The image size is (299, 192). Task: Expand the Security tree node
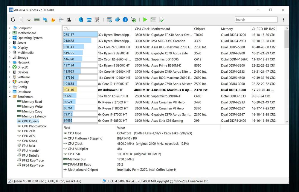[x=10, y=82]
